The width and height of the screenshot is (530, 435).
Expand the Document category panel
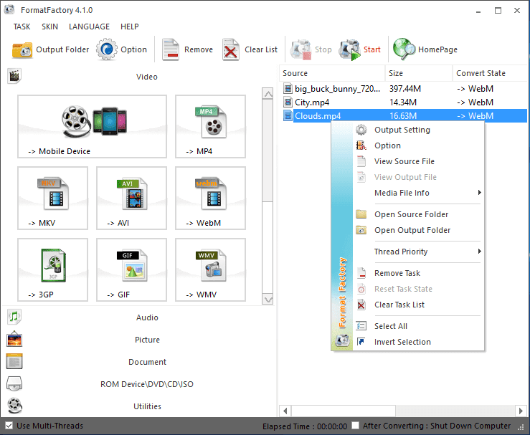[147, 362]
